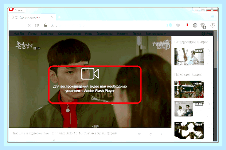
Task: Click the video camera icon in player
Action: 90,74
